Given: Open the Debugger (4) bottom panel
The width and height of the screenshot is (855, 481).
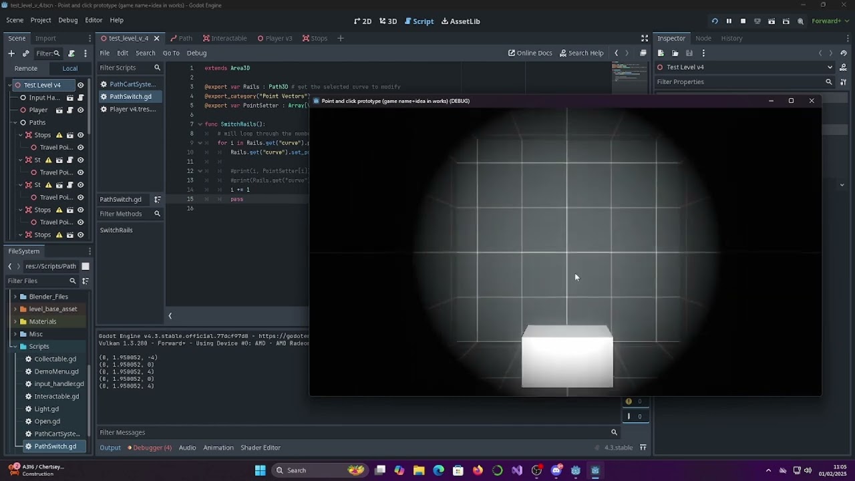Looking at the screenshot, I should 150,448.
